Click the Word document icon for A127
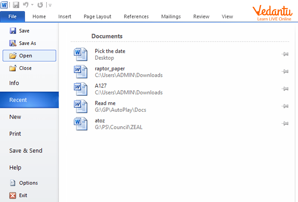 (x=81, y=89)
